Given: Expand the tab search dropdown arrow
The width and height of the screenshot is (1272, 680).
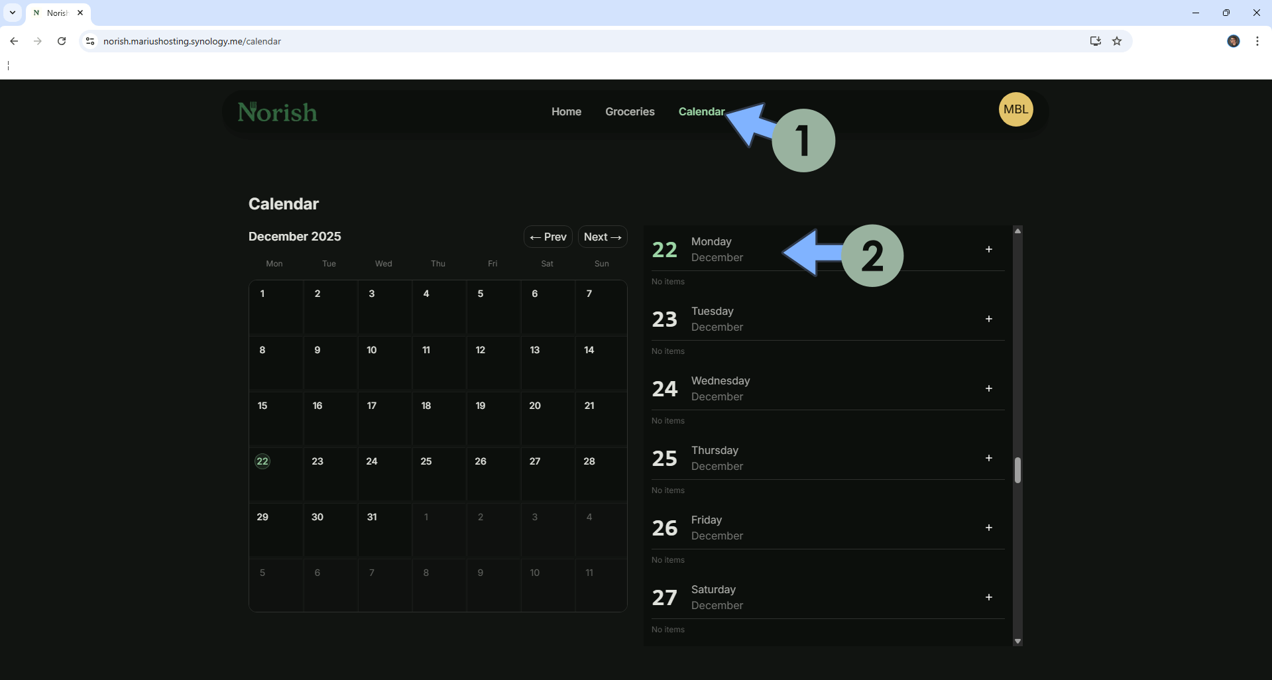Looking at the screenshot, I should 13,13.
